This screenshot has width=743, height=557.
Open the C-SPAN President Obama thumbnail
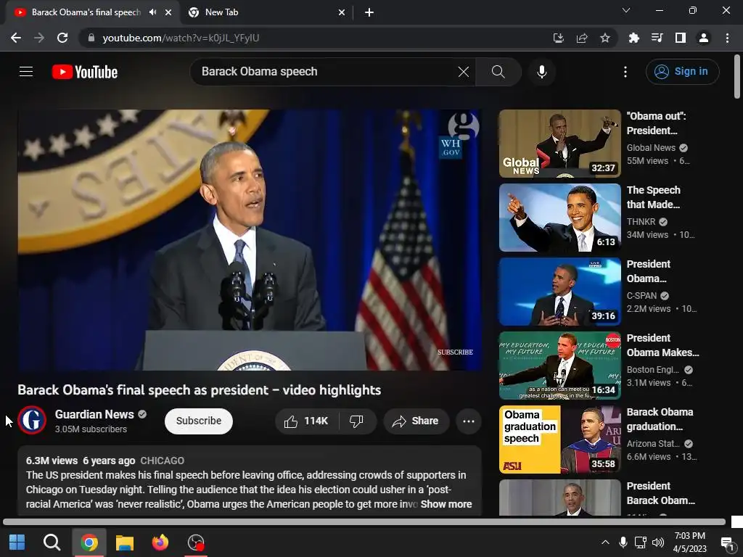pos(559,292)
